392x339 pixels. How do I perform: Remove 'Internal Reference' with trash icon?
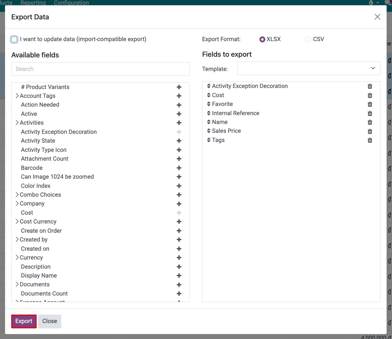coord(370,113)
